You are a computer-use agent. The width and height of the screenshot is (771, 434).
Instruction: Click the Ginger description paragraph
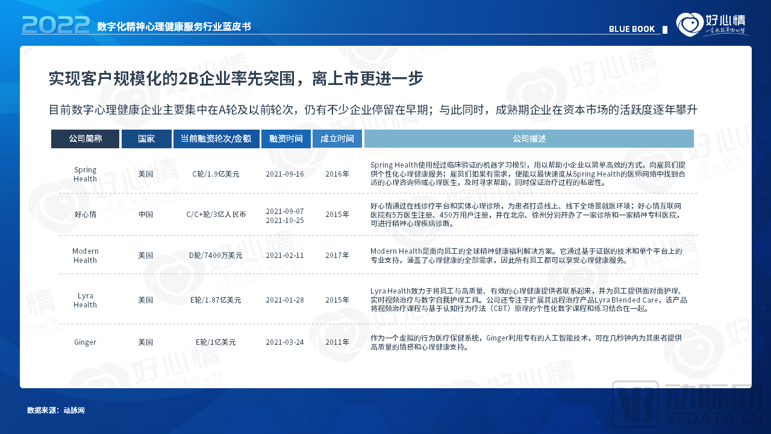[x=526, y=342]
